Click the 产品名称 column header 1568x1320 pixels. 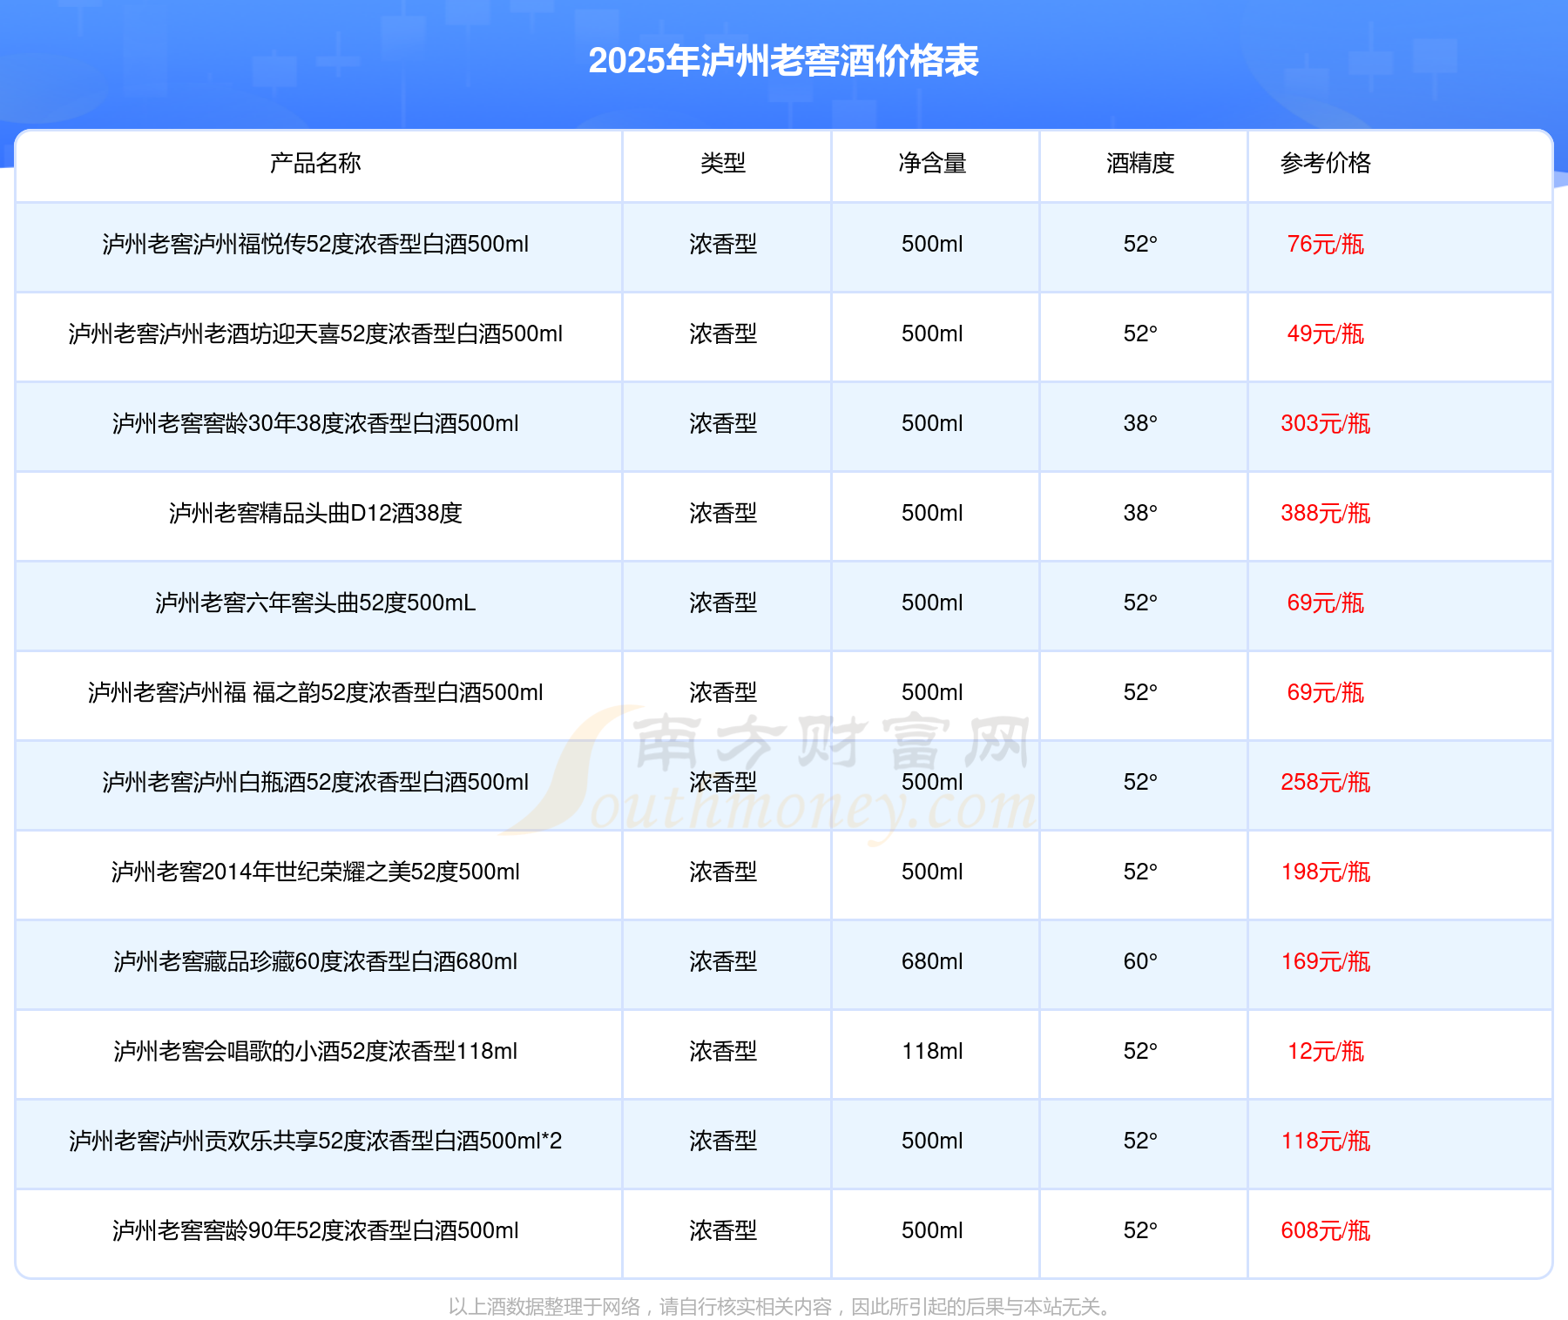point(315,163)
